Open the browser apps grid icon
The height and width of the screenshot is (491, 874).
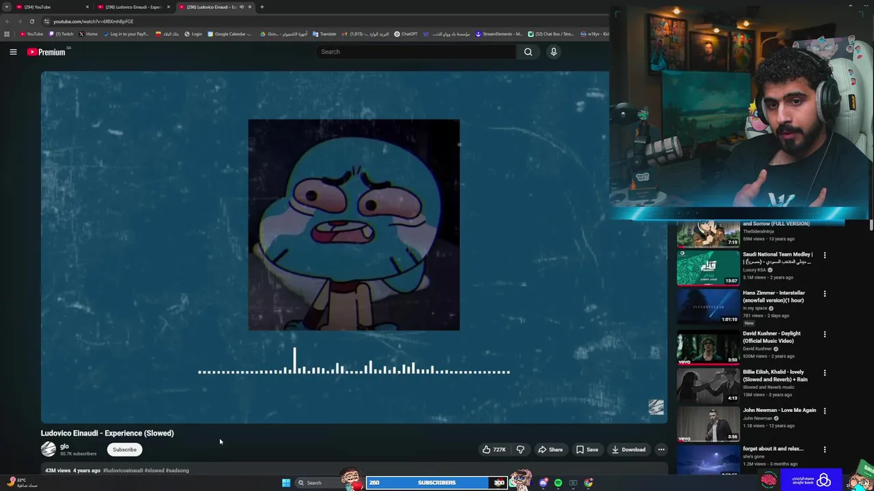coord(7,34)
